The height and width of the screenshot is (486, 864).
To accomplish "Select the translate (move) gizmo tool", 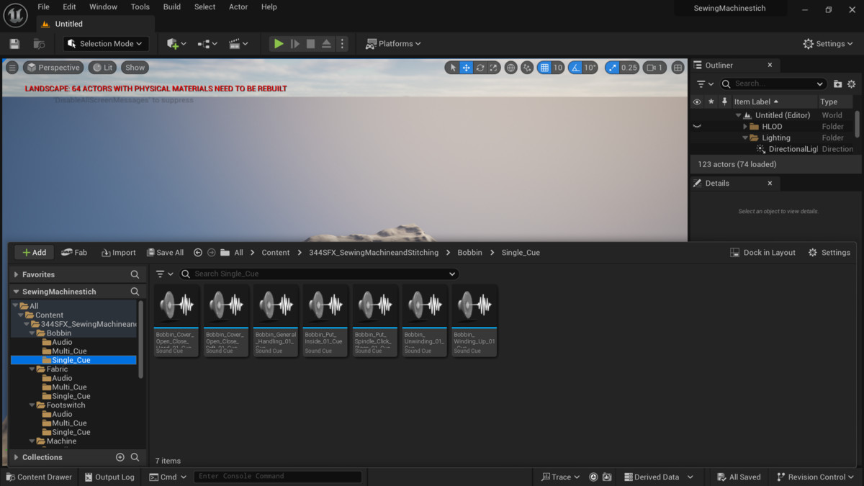I will 467,68.
